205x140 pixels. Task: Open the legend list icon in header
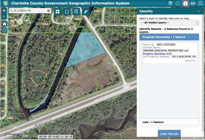178,3
